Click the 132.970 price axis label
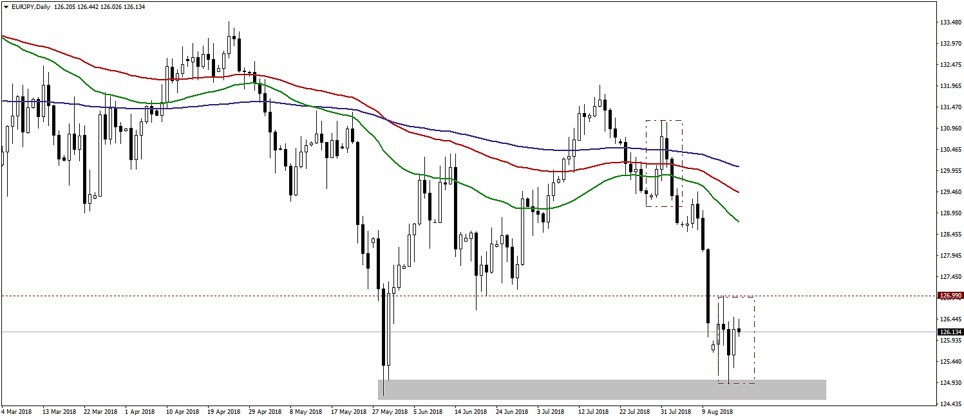 tap(950, 44)
